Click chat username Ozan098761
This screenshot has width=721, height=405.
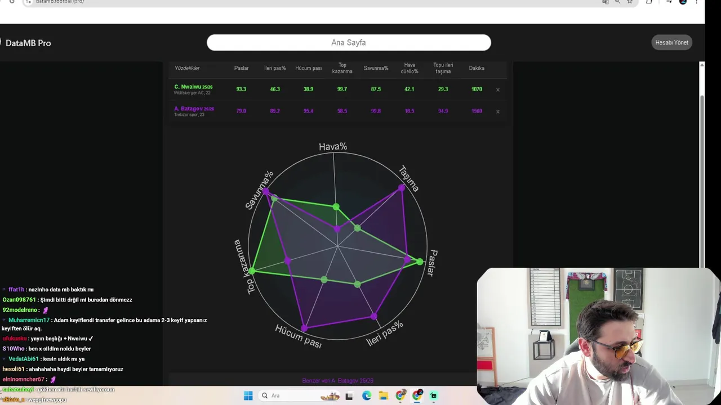click(x=19, y=300)
